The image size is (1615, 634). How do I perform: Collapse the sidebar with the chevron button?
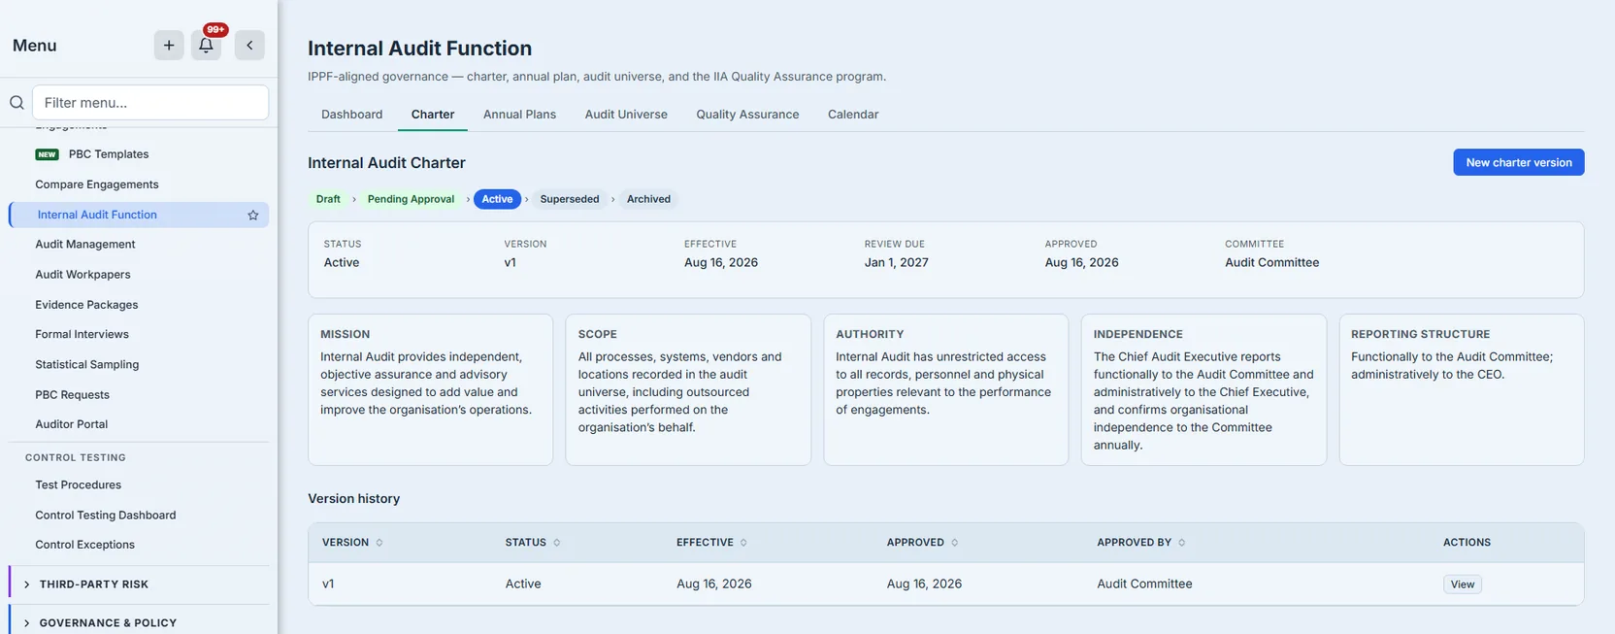pos(249,46)
